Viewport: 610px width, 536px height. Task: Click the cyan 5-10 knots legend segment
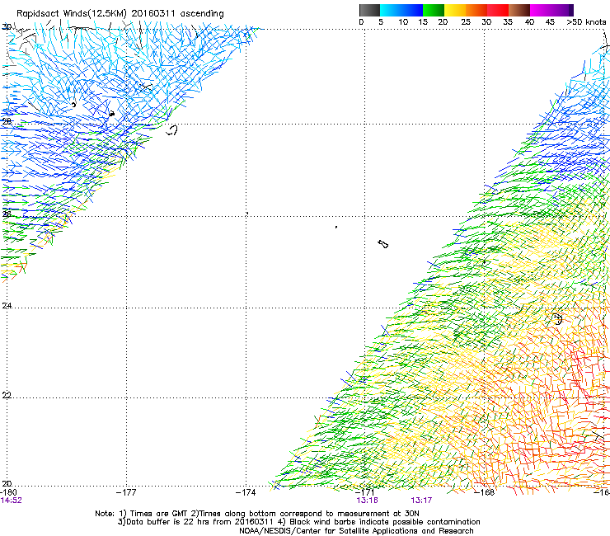[x=391, y=10]
